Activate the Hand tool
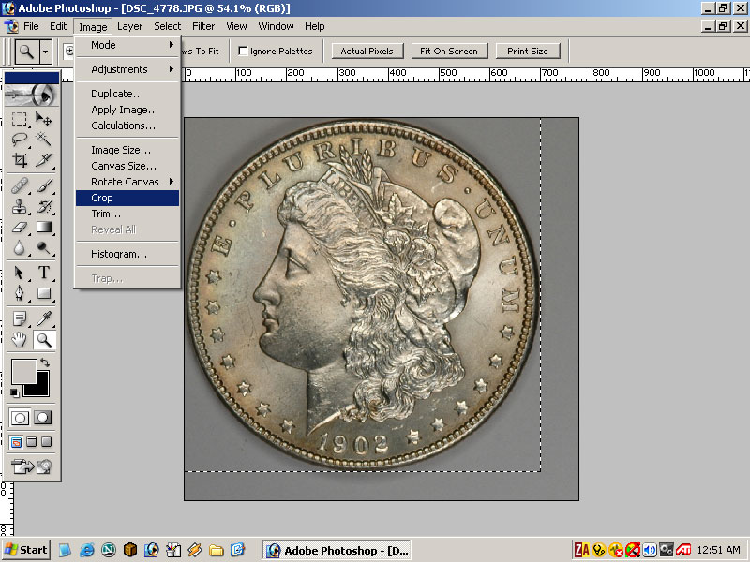This screenshot has width=750, height=562. pos(20,340)
